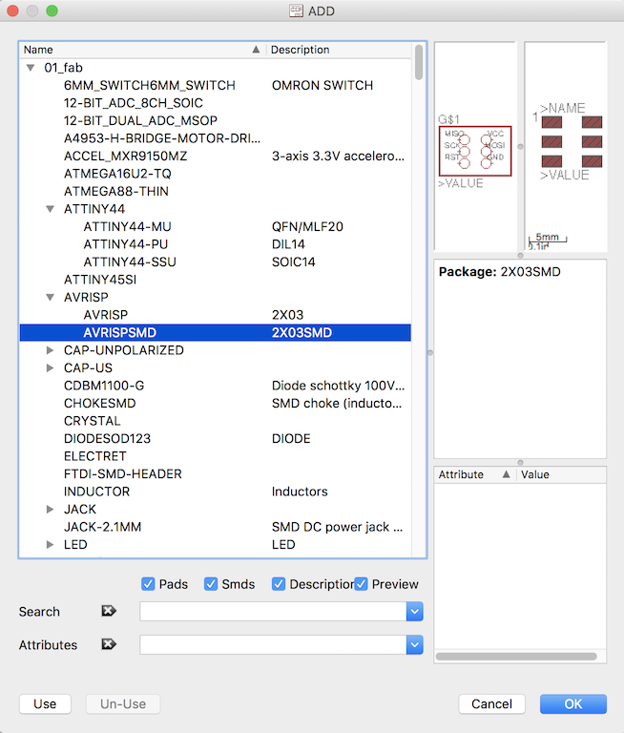
Task: Click the Description column header
Action: click(339, 50)
